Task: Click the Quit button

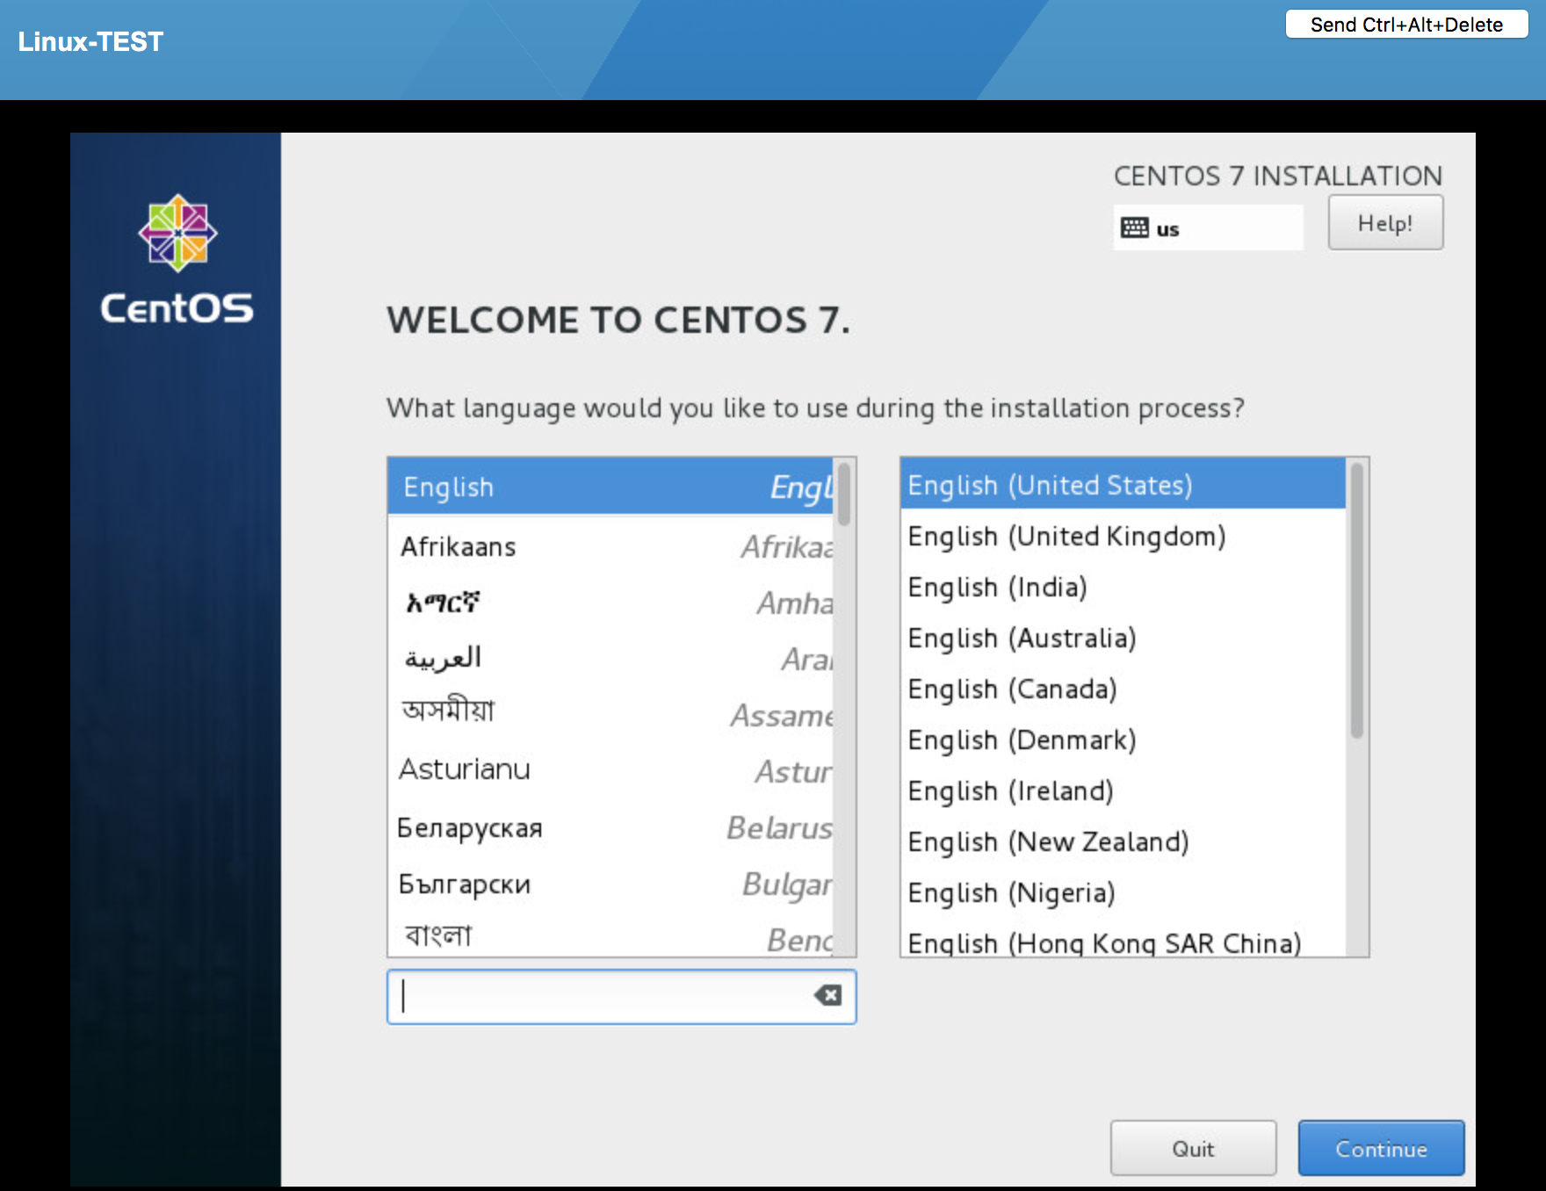Action: click(1193, 1148)
